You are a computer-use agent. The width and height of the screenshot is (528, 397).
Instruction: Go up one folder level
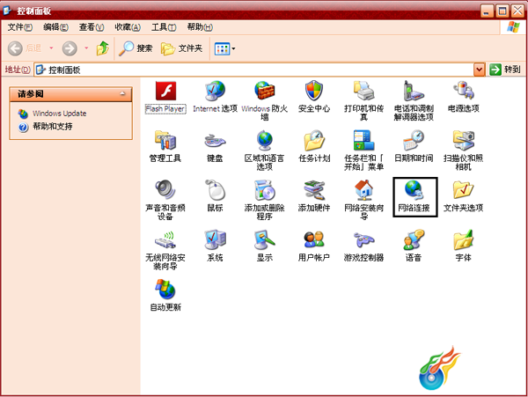click(x=103, y=48)
